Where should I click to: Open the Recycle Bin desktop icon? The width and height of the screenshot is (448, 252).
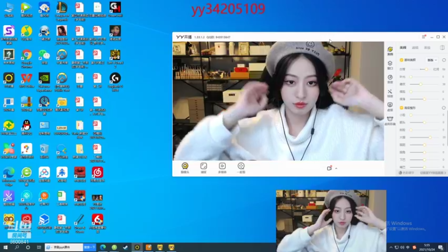pyautogui.click(x=44, y=151)
